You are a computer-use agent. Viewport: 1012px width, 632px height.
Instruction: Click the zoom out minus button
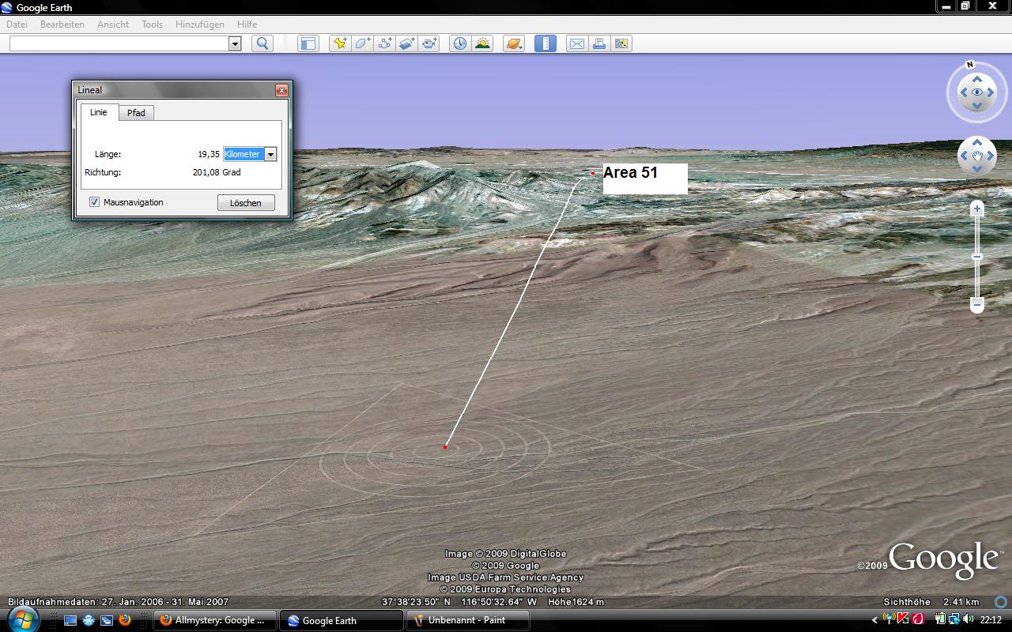point(977,304)
